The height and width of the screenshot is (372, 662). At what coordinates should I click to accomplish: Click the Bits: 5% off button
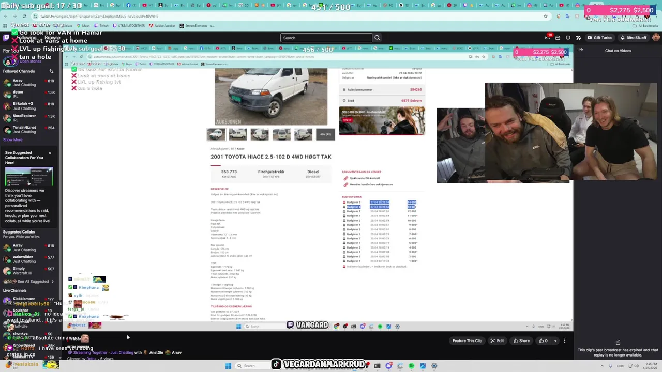633,38
